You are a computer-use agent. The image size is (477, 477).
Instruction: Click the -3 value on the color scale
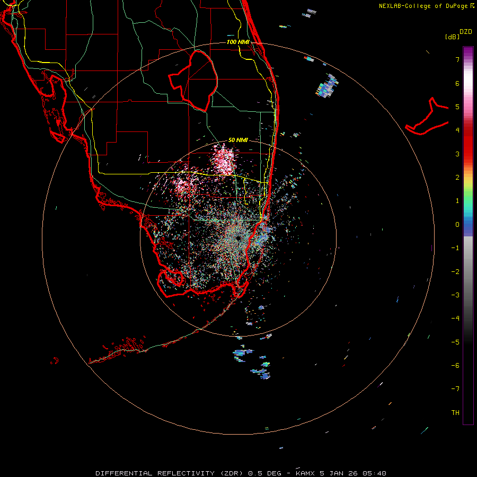[455, 295]
